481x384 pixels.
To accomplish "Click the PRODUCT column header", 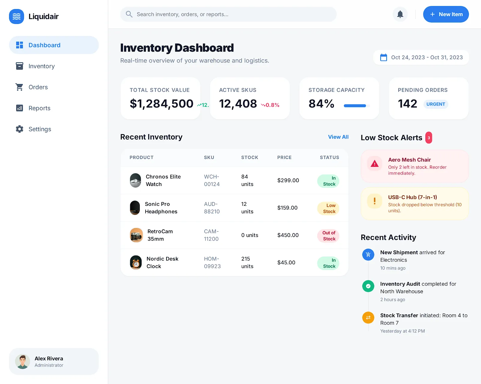I will click(141, 157).
